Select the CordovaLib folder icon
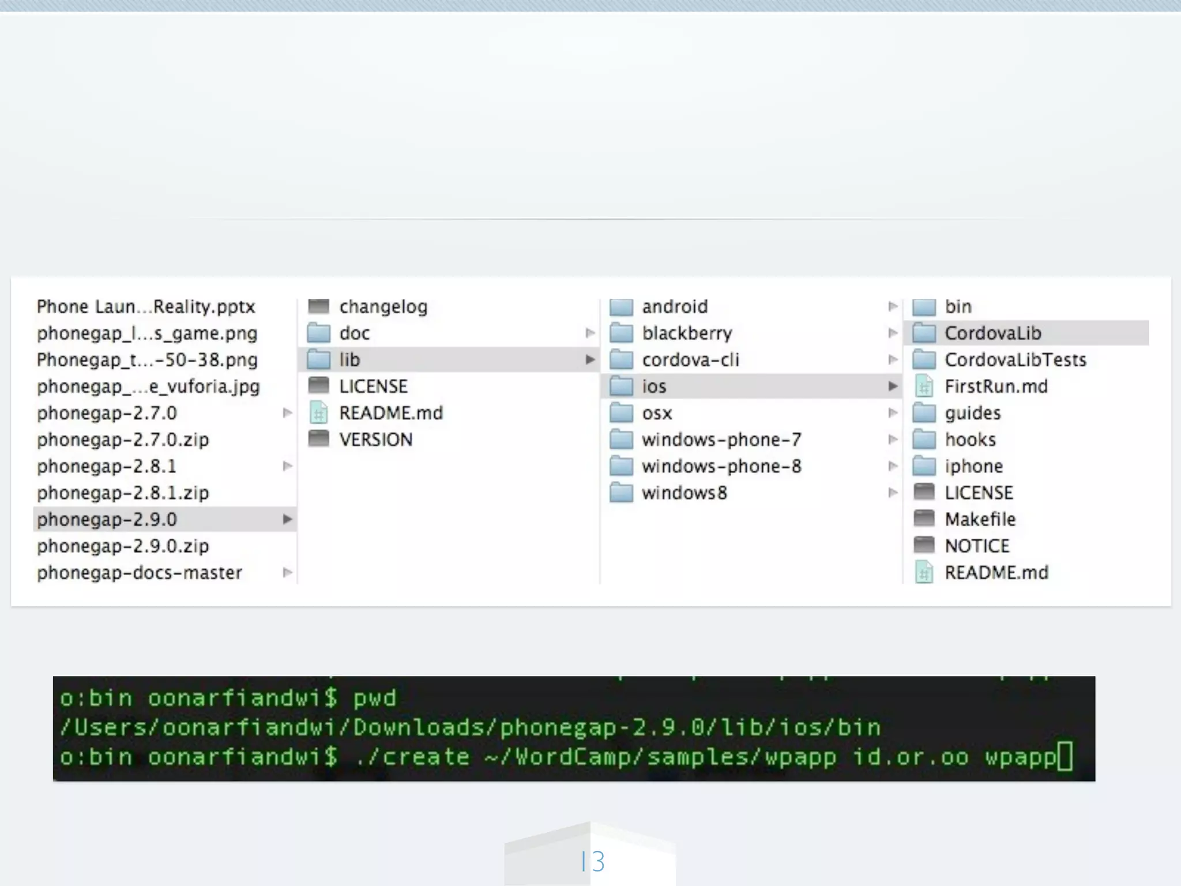Image resolution: width=1181 pixels, height=886 pixels. tap(924, 333)
